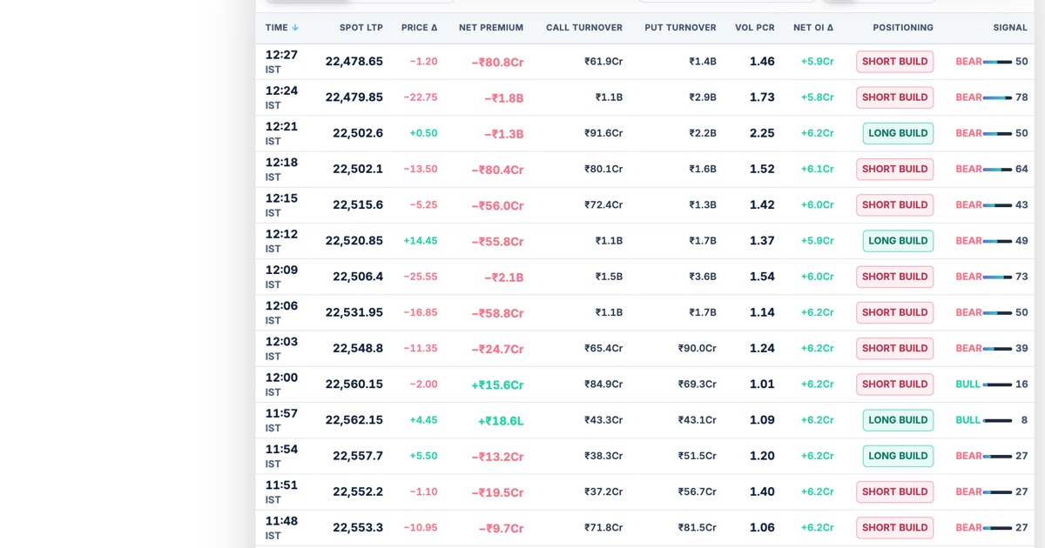
Task: Select spot price 22,531.95
Action: click(x=354, y=312)
